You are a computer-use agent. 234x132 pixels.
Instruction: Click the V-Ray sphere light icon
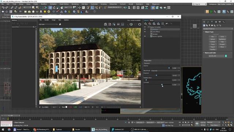click(x=33, y=12)
